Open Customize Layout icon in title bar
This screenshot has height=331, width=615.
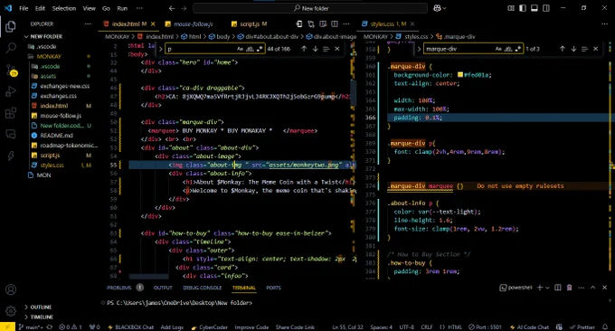tap(511, 8)
